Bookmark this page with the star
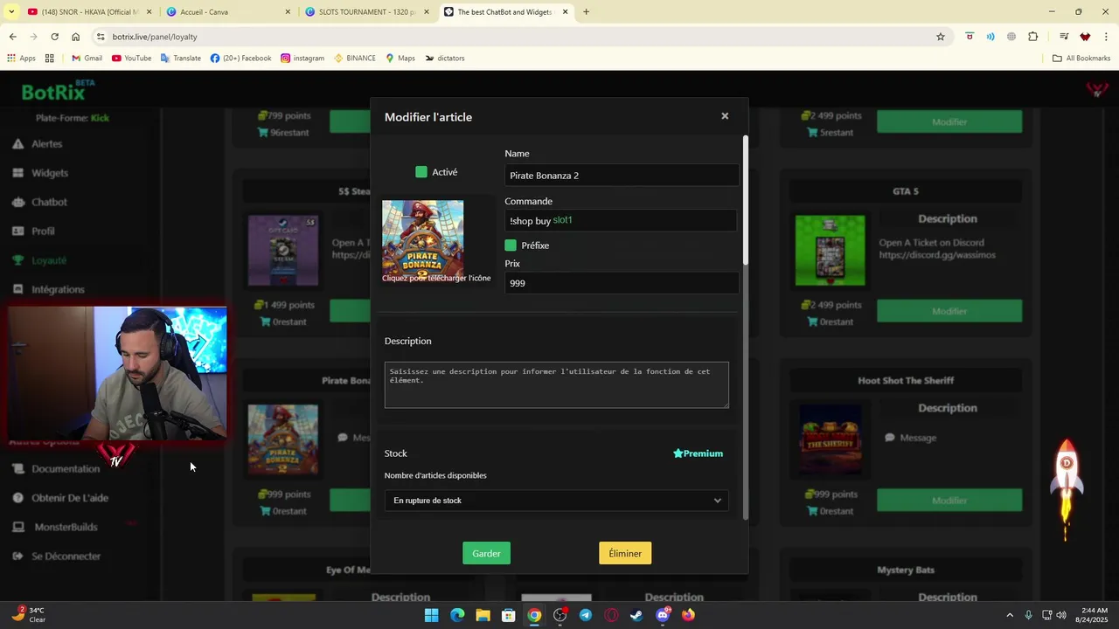The image size is (1119, 629). [941, 37]
